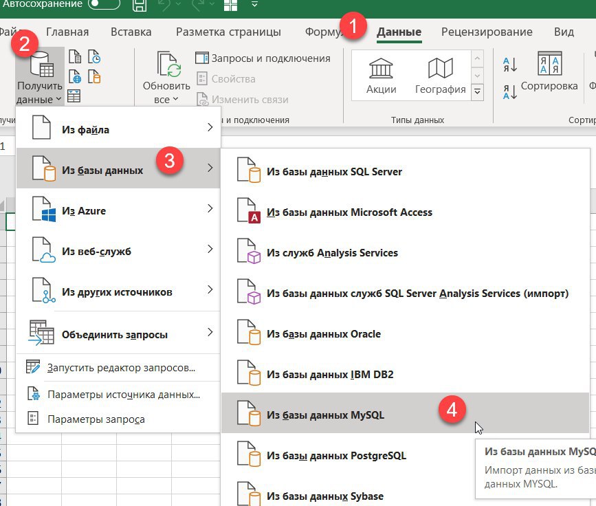Screen dimensions: 596x506
Task: Switch to the Вид tab
Action: pos(564,32)
